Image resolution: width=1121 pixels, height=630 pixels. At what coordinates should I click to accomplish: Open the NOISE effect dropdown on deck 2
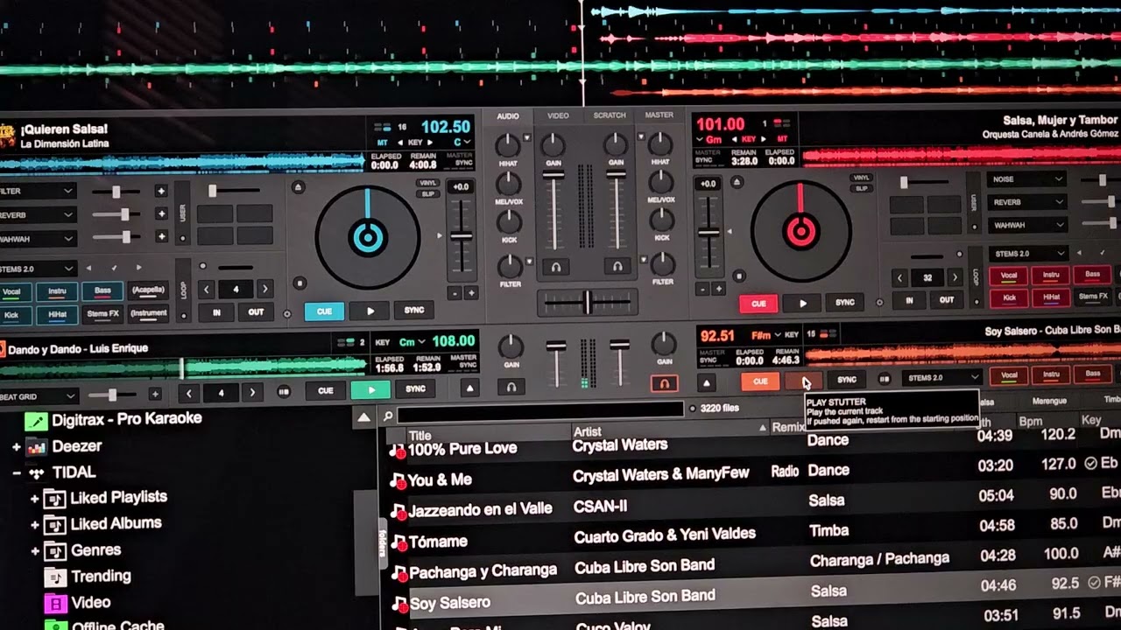(1026, 178)
